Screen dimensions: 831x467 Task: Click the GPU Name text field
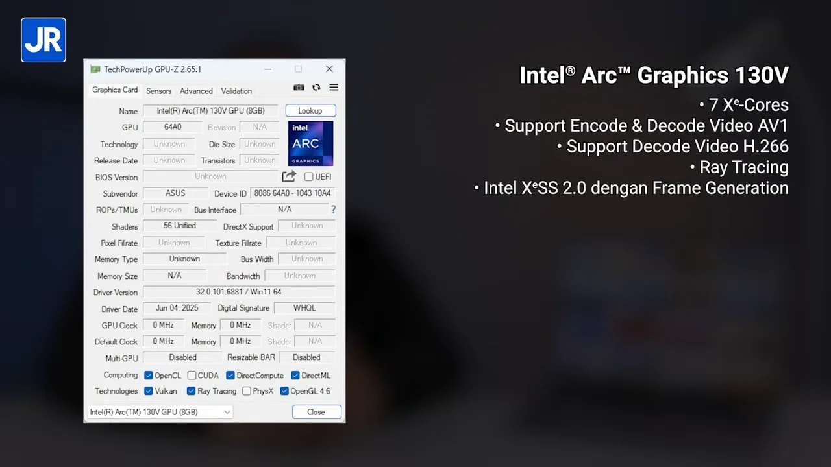(210, 111)
